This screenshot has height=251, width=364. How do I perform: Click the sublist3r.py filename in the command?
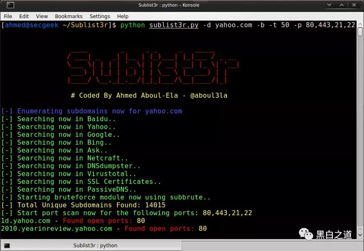pos(174,25)
